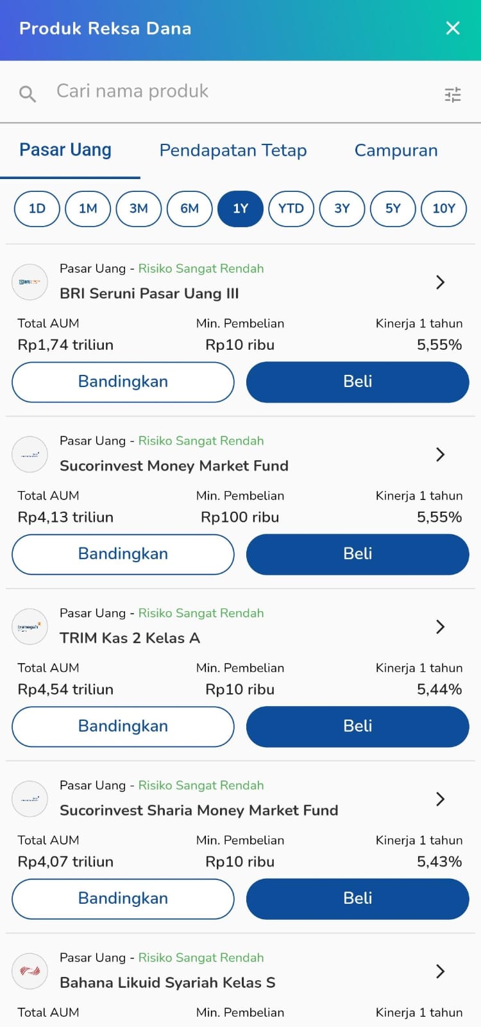
Task: Close the Produk Reksa Dana screen
Action: [453, 28]
